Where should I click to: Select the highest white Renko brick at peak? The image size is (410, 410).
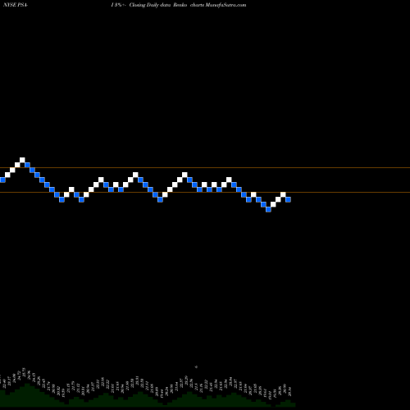point(22,160)
